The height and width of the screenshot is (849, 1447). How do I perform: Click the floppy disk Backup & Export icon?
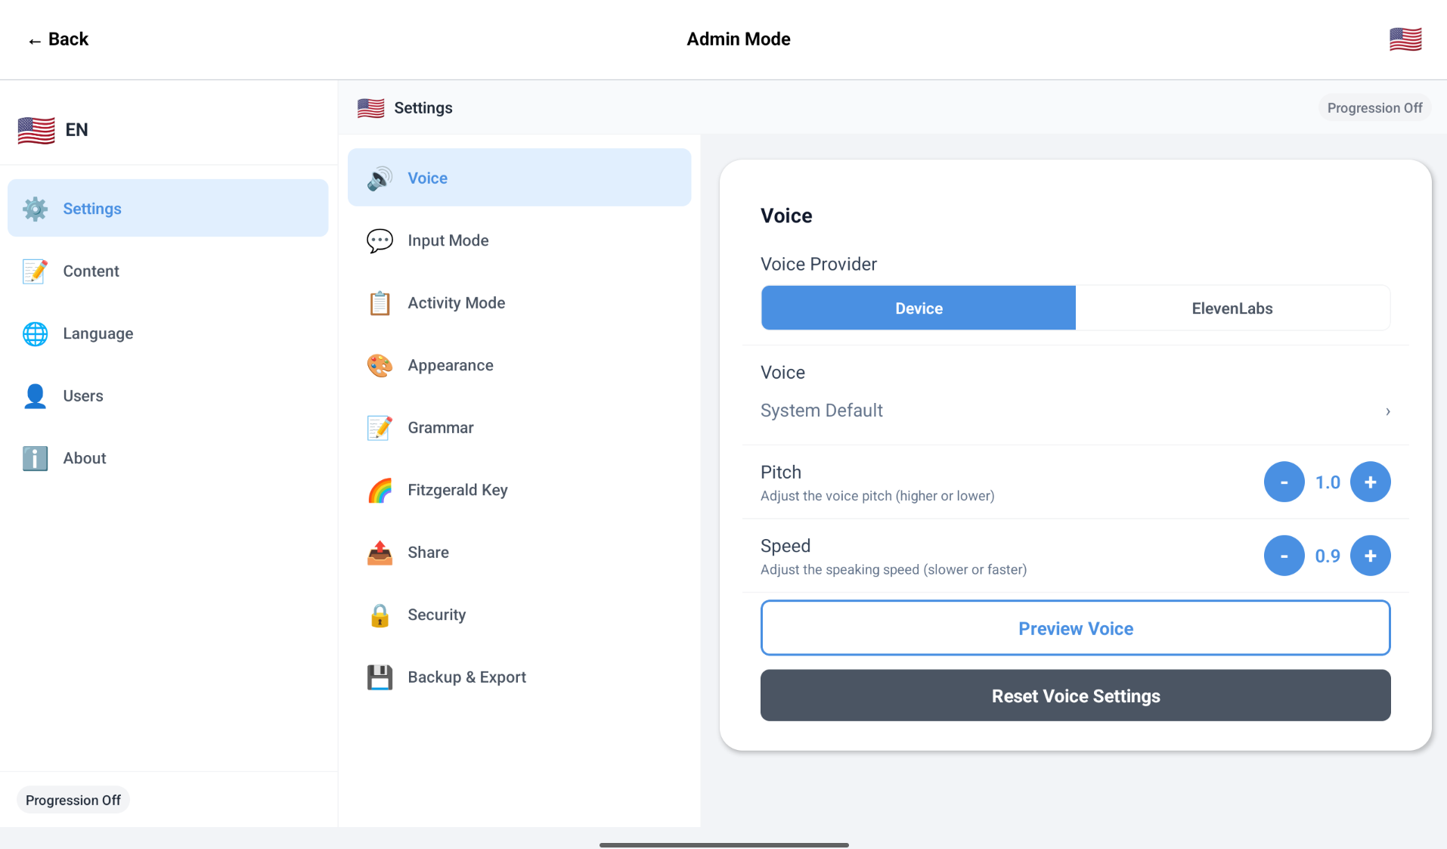pos(380,677)
